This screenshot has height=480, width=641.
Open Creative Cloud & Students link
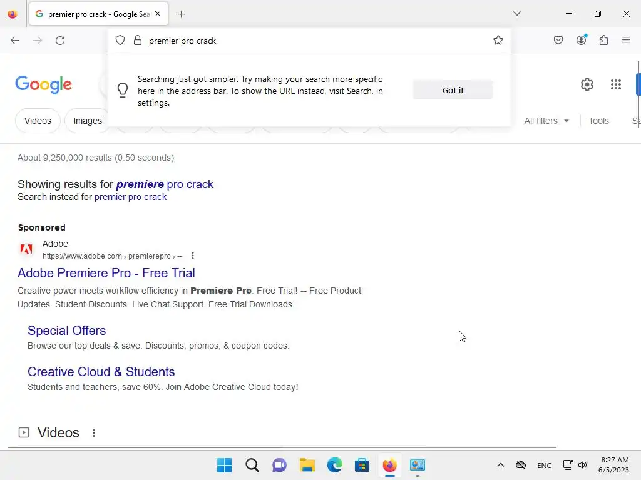pos(101,372)
